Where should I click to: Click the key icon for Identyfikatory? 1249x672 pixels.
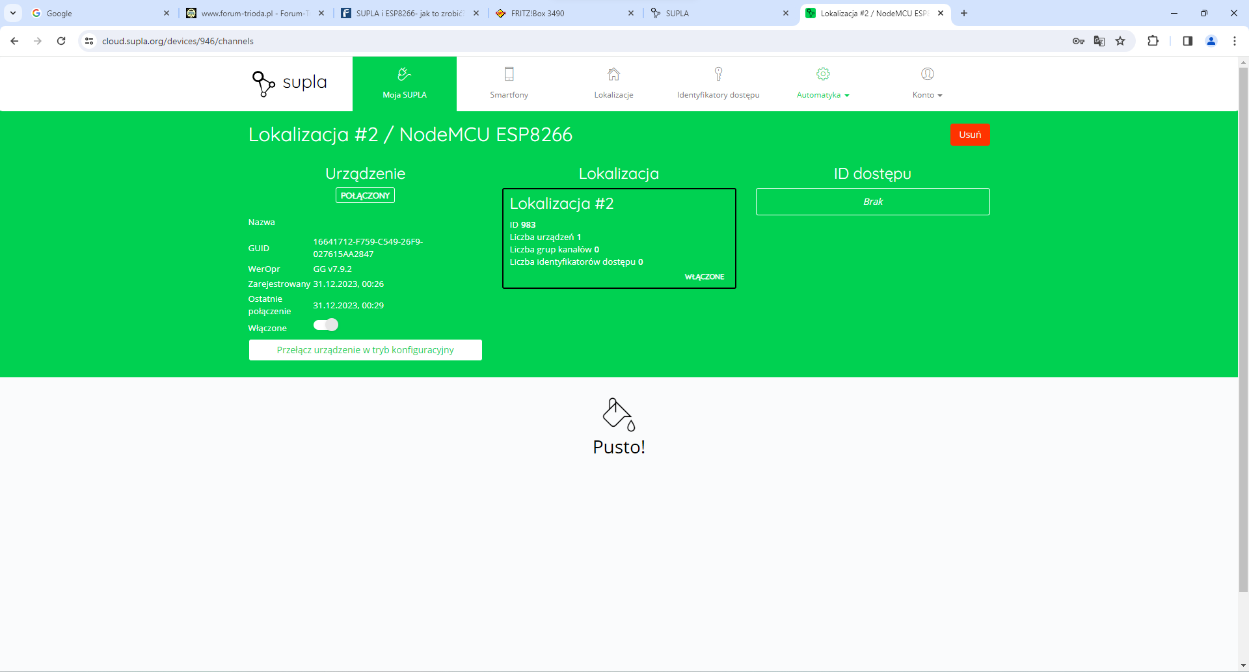point(718,74)
